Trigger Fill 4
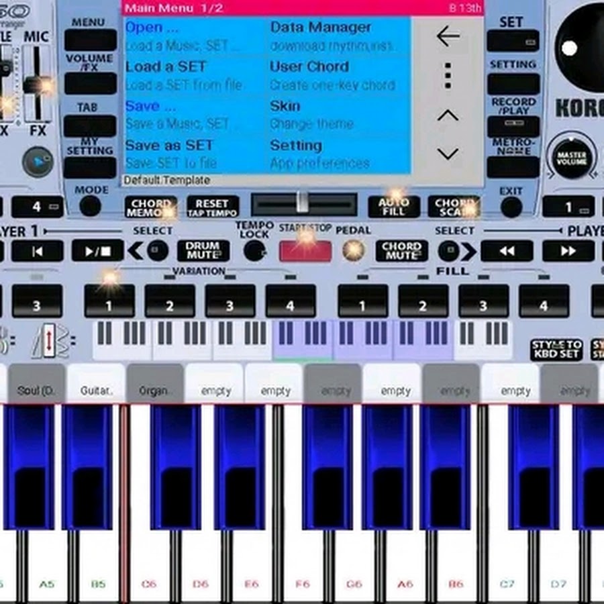The width and height of the screenshot is (604, 604). tap(544, 301)
